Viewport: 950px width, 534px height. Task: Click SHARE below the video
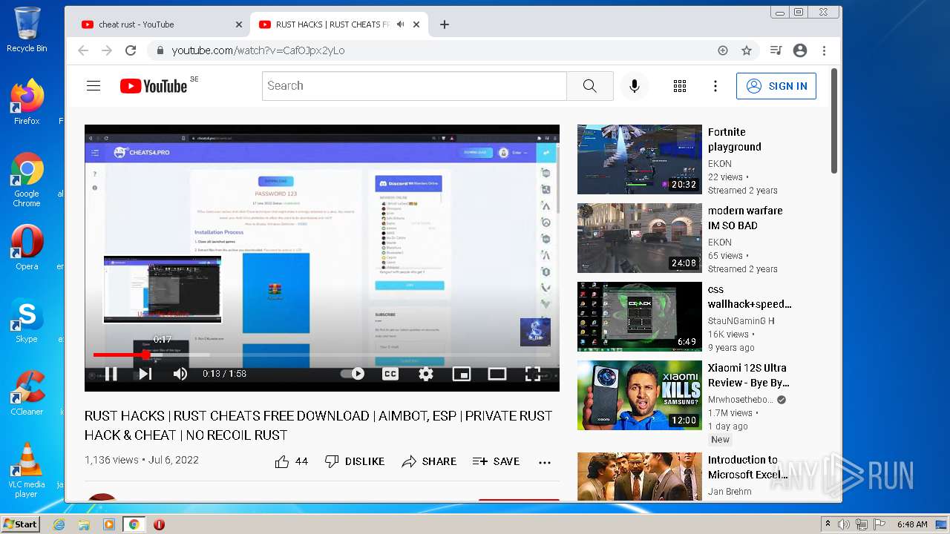pyautogui.click(x=429, y=461)
